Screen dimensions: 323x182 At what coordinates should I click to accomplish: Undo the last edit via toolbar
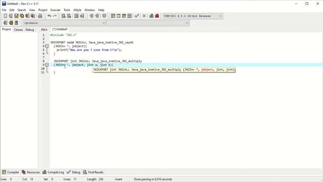click(x=49, y=16)
